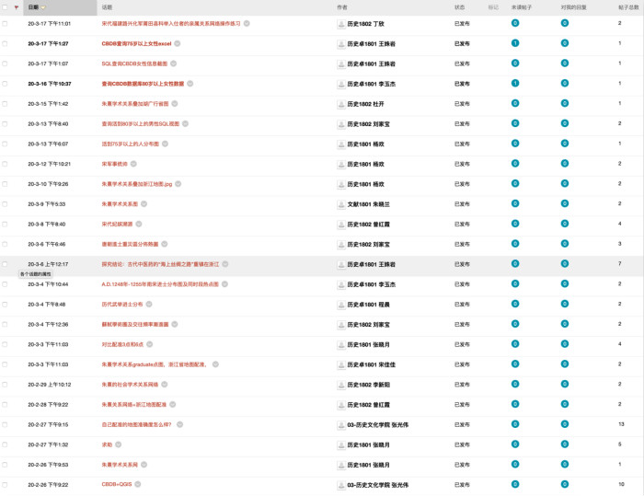
Task: Sort by the 作者 column header
Action: (342, 6)
